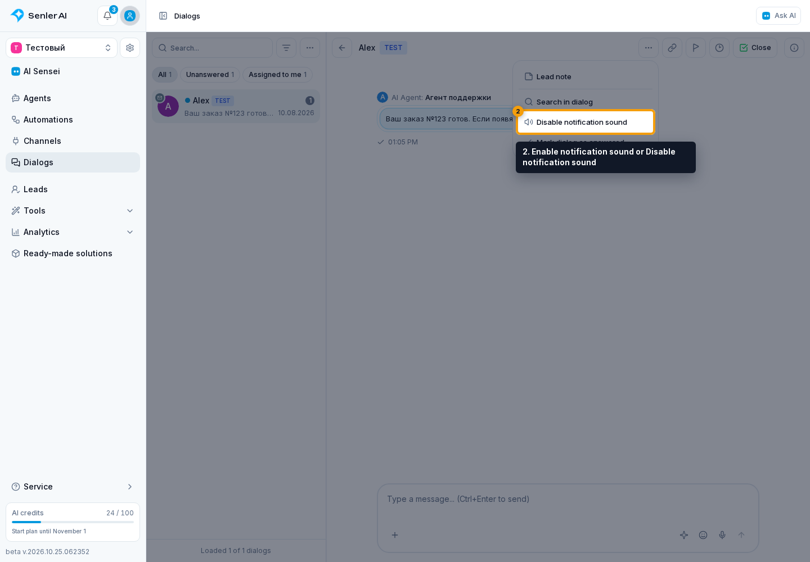810x562 pixels.
Task: Copy dialog link icon
Action: [x=672, y=48]
